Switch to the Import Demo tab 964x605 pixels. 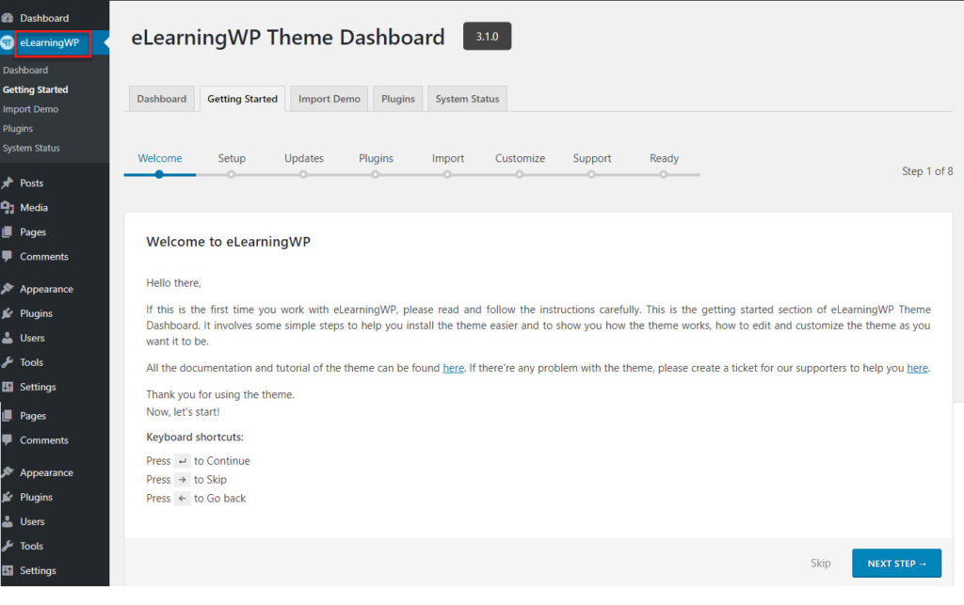[329, 98]
